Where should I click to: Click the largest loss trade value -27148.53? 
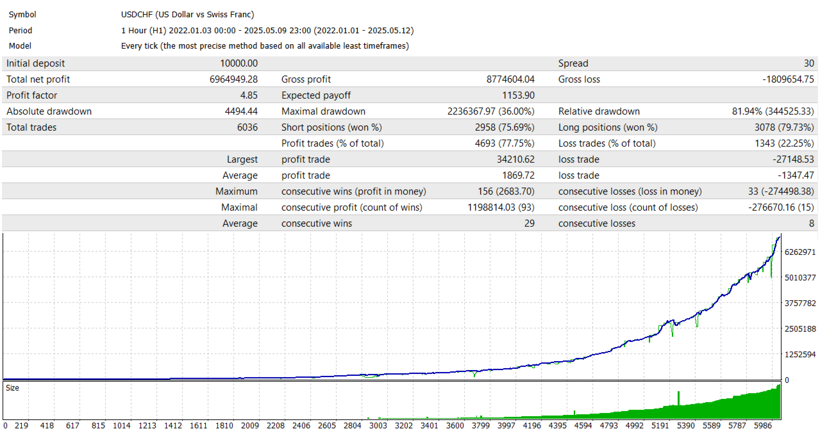click(792, 159)
